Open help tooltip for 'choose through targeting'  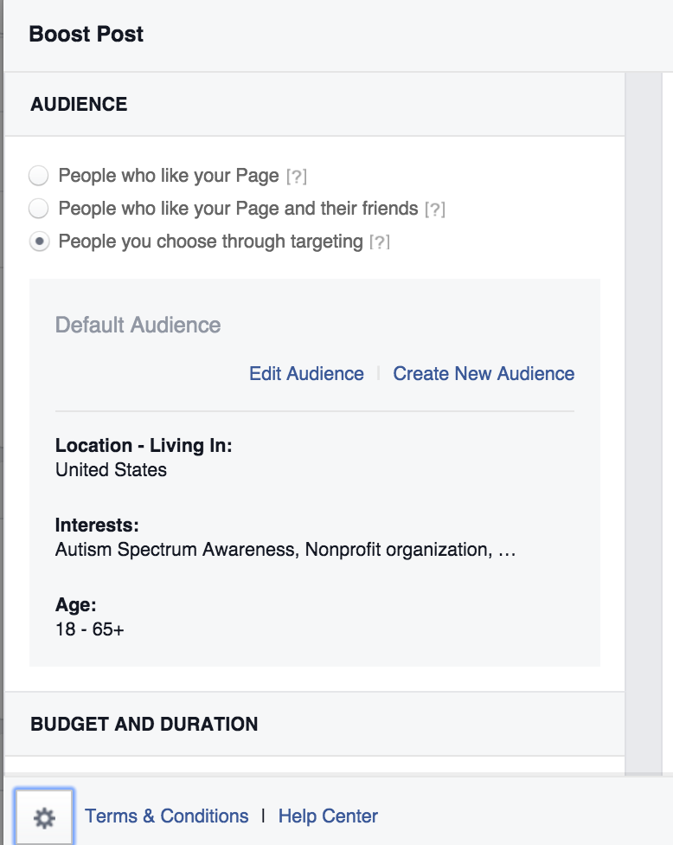coord(379,242)
